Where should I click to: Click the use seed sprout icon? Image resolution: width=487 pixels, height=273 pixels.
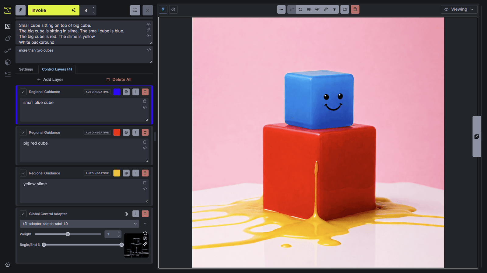point(317,9)
